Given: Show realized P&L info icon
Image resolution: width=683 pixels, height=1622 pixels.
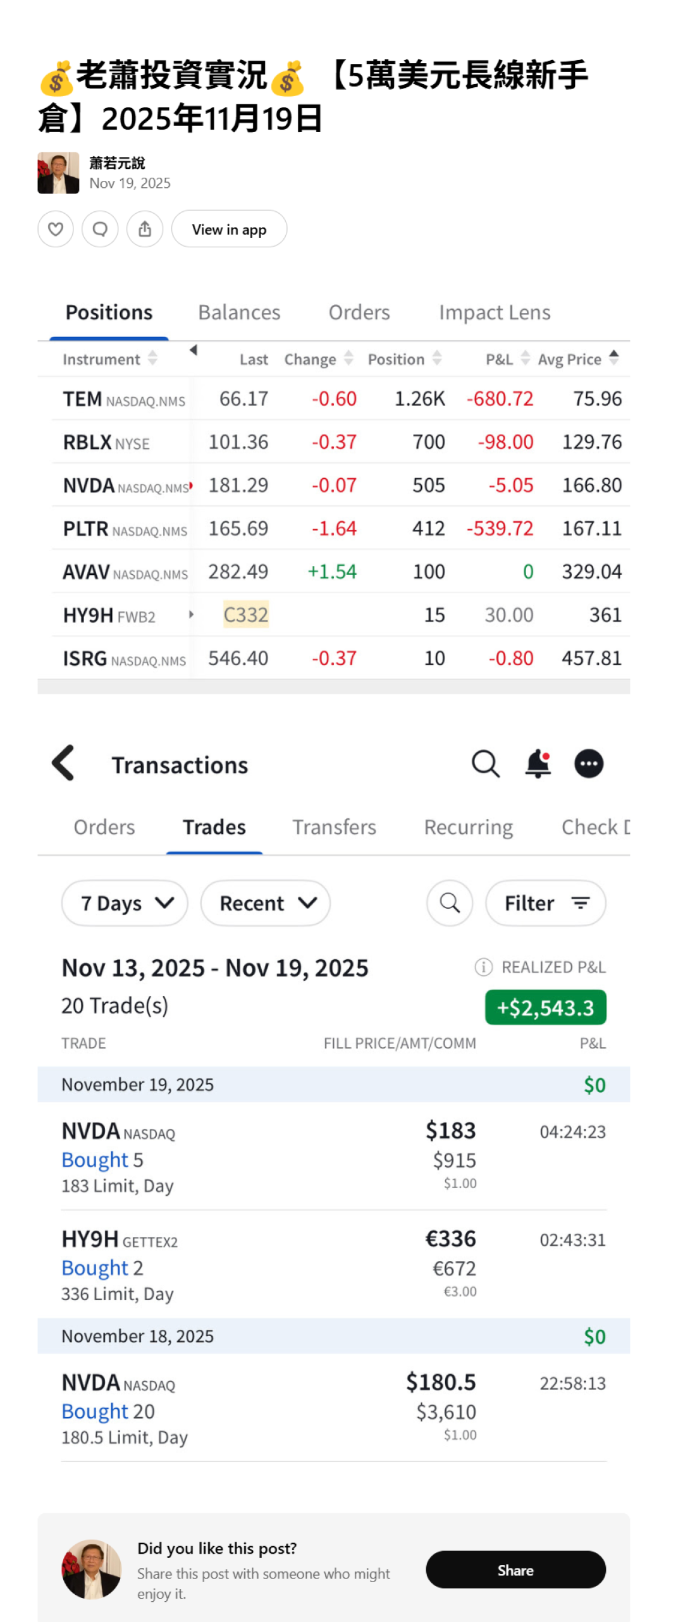Looking at the screenshot, I should tap(483, 966).
